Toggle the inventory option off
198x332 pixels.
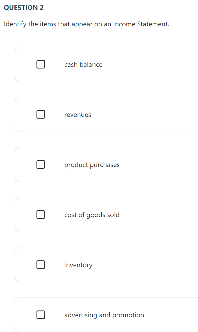pos(41,265)
